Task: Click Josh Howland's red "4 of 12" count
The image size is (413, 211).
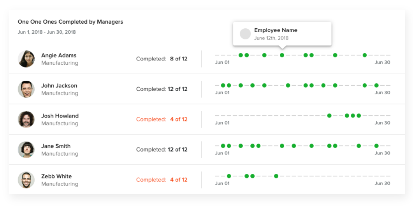Action: pos(179,119)
